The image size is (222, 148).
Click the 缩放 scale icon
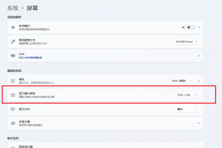point(13,80)
